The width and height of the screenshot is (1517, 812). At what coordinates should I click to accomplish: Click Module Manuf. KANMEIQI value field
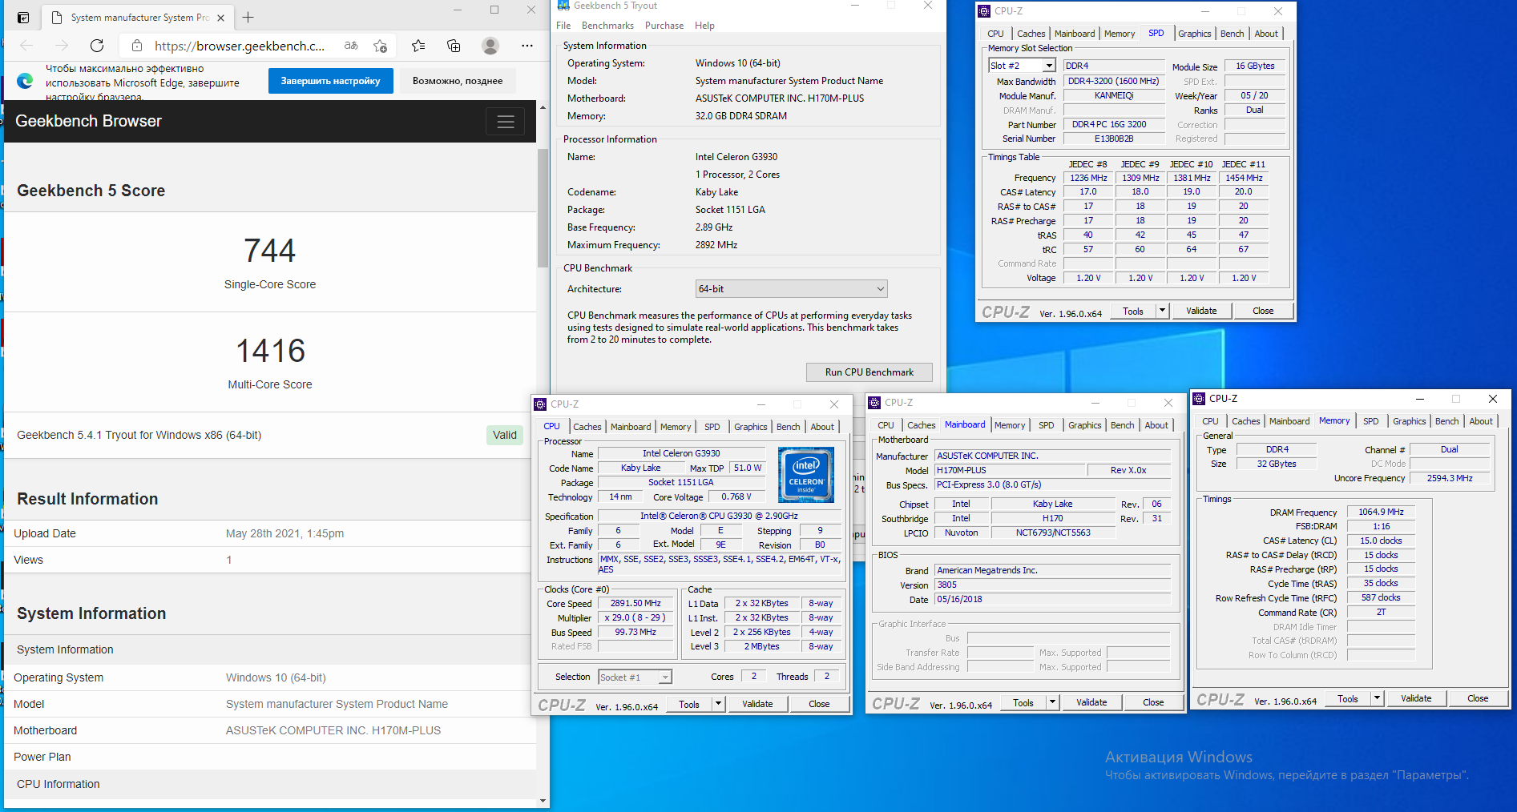1114,95
